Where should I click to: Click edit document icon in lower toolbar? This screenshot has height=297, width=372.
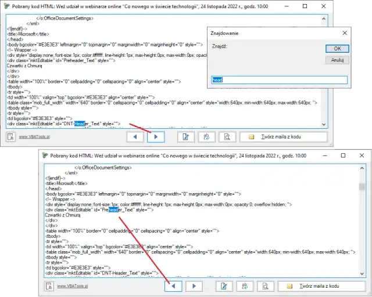click(224, 286)
